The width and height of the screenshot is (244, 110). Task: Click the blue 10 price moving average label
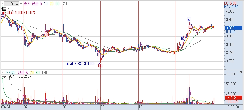pyautogui.click(x=46, y=3)
